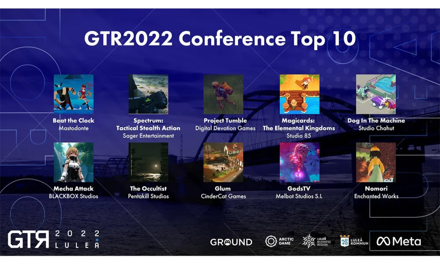Click the Occultist game thumbnail
Screen dimensions: 440x264
click(148, 162)
